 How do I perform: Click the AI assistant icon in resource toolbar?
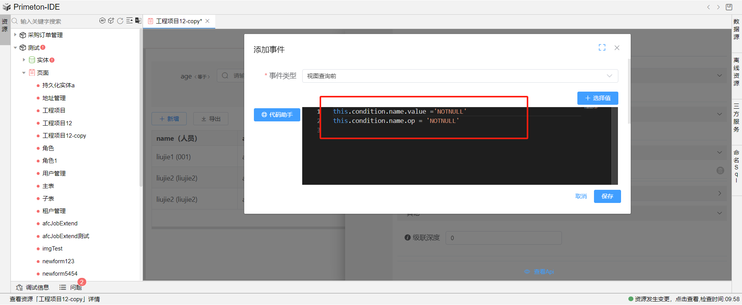[x=102, y=21]
